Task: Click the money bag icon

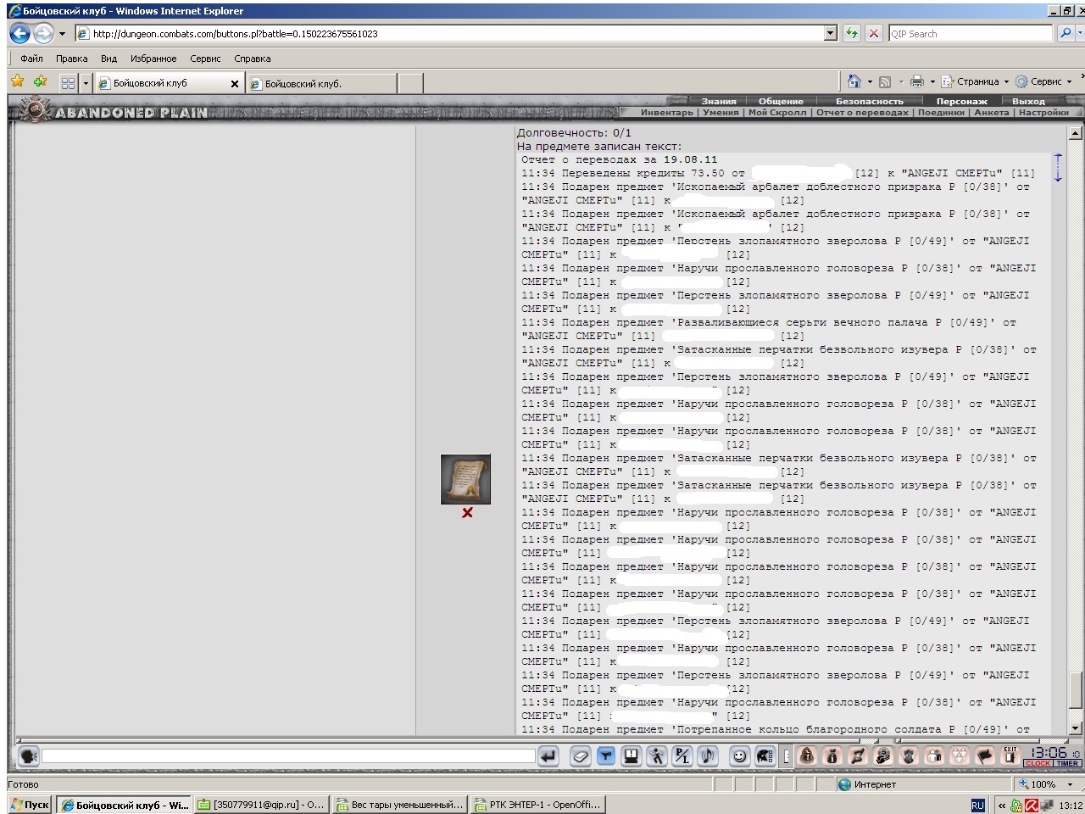Action: coord(832,755)
